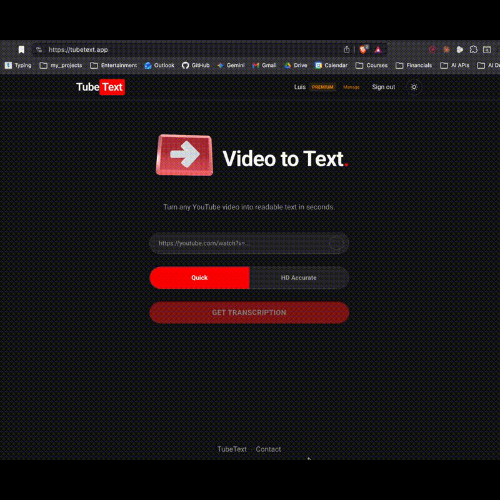Viewport: 500px width, 500px height.
Task: Open the Gmail bookmark
Action: 264,65
